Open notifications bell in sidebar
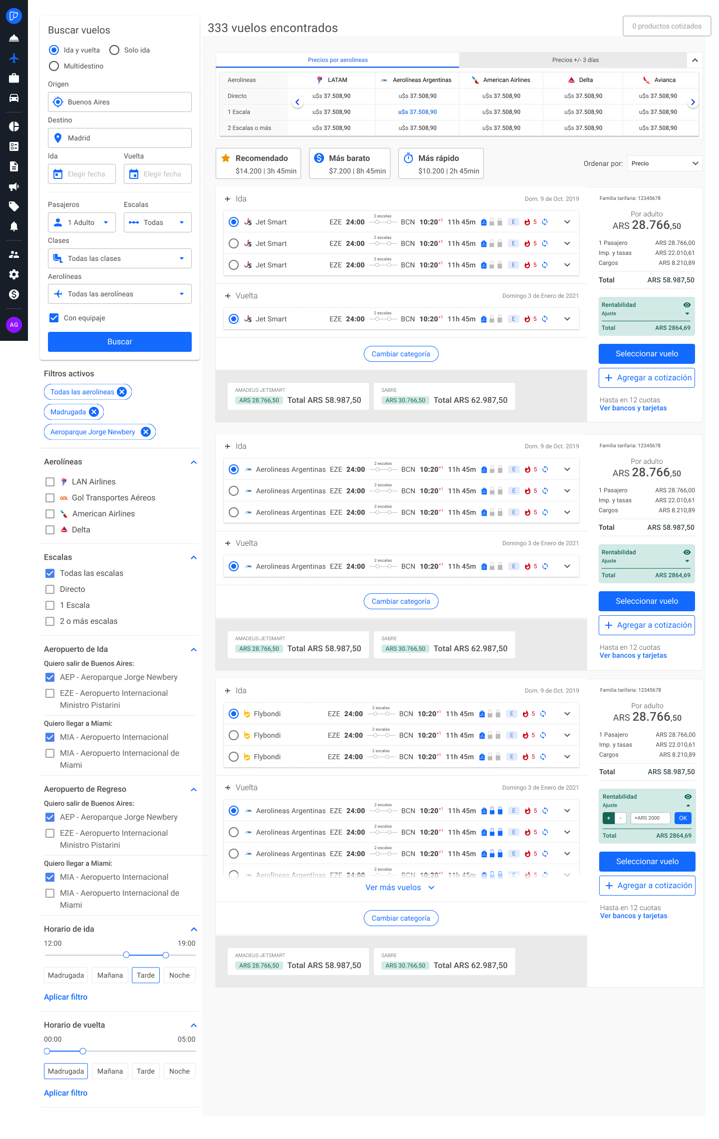This screenshot has height=1139, width=719. pos(14,226)
